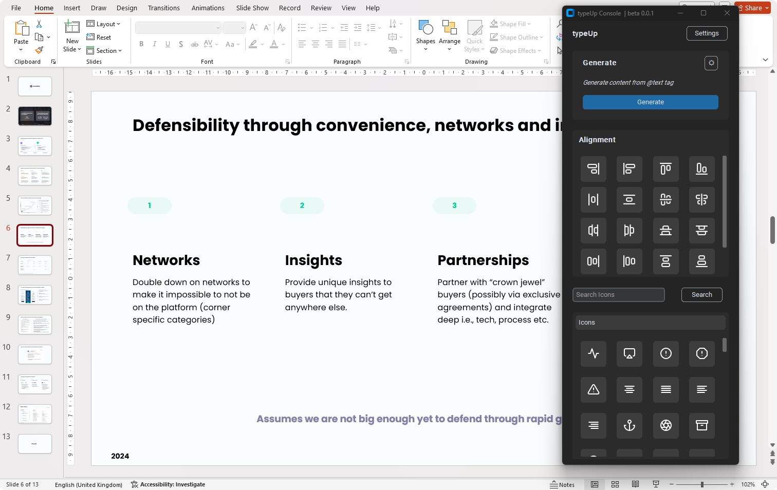
Task: Click the anchor icon in typeUp Icons
Action: click(x=629, y=425)
